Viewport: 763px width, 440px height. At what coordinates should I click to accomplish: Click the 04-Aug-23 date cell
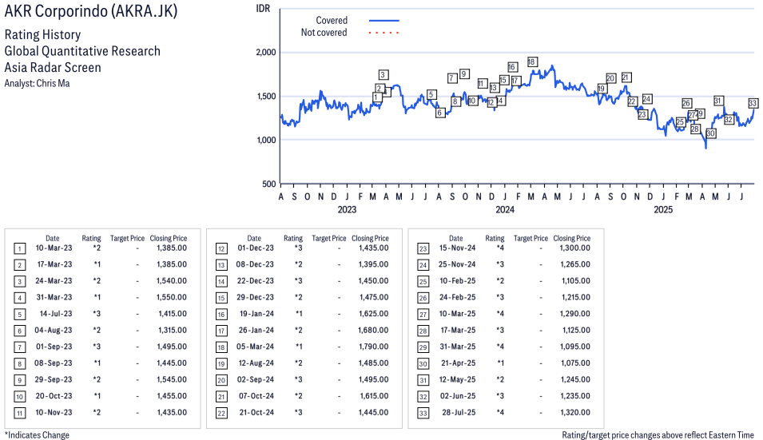pos(53,330)
